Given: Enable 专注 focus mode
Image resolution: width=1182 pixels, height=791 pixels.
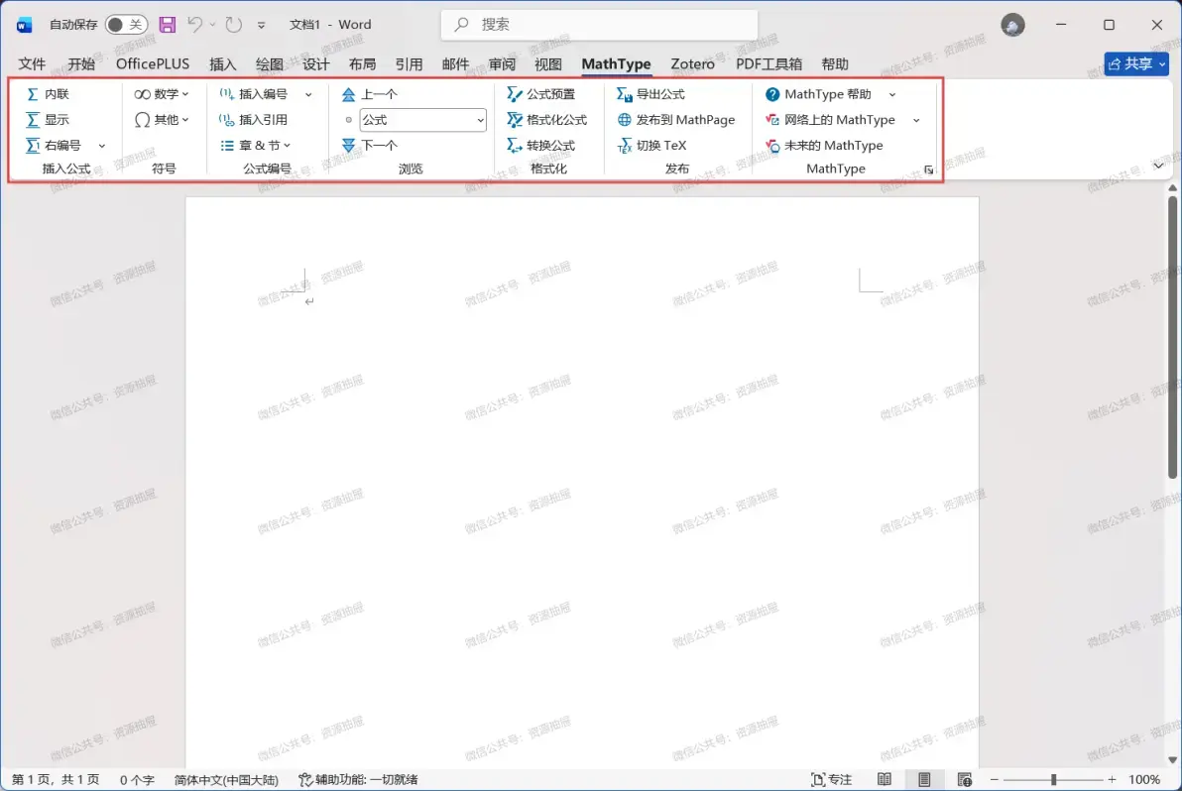Looking at the screenshot, I should pyautogui.click(x=832, y=780).
